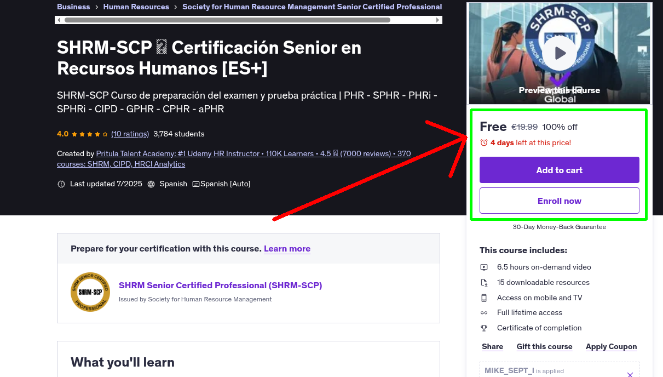This screenshot has width=663, height=377.
Task: Click the 'Full lifetime access' text
Action: (x=529, y=313)
